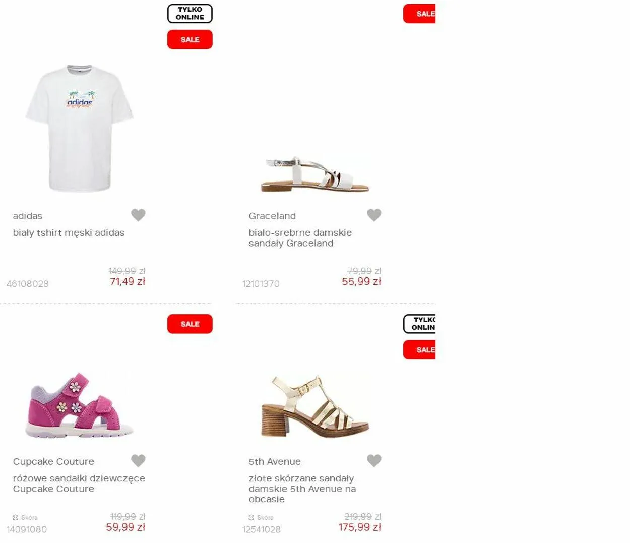Open gold heeled 5th Avenue sandal image
The image size is (630, 543).
(x=315, y=405)
